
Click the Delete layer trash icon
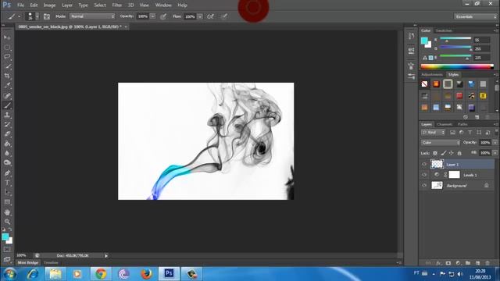pos(487,263)
